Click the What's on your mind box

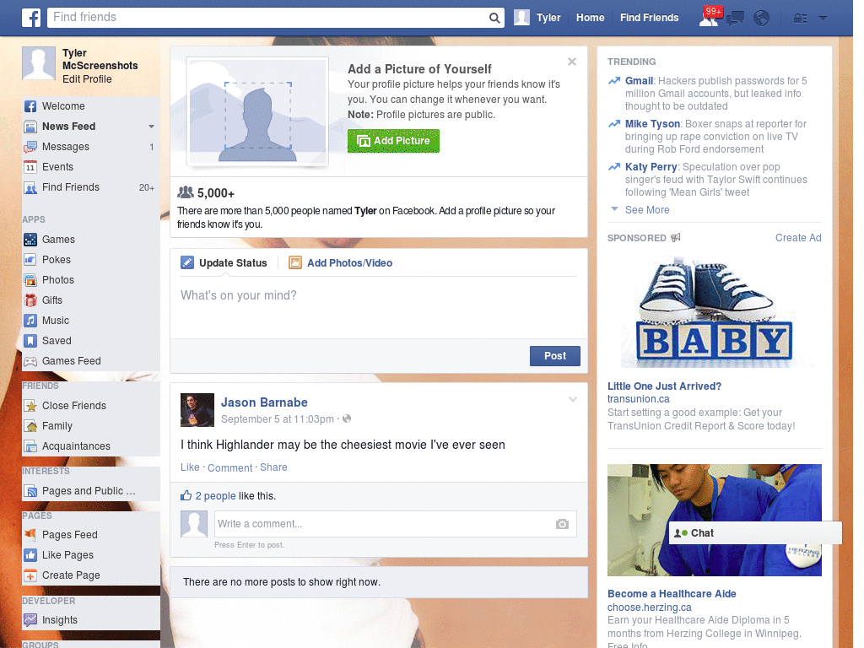pyautogui.click(x=379, y=309)
